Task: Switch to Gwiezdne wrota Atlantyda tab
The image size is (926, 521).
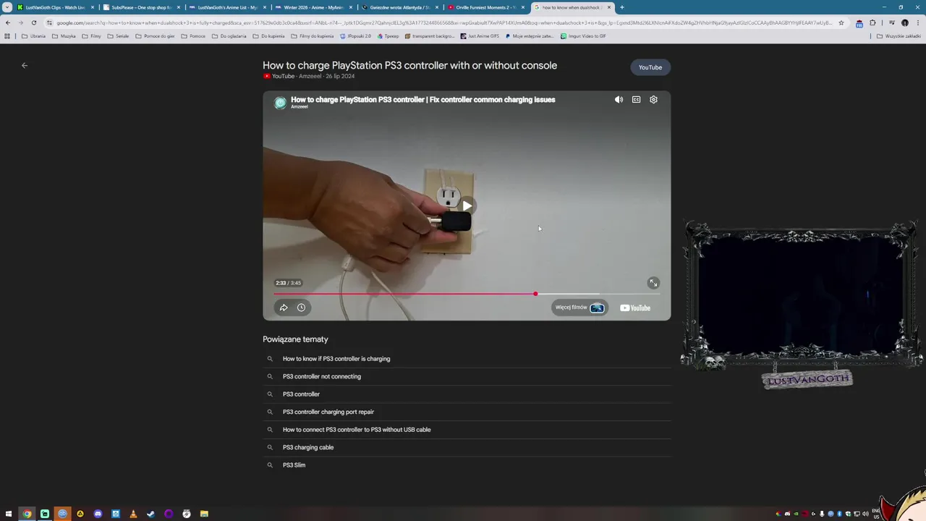Action: (x=399, y=7)
